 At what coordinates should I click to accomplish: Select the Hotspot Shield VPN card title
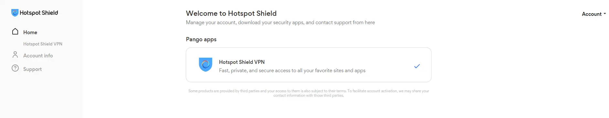tap(242, 62)
